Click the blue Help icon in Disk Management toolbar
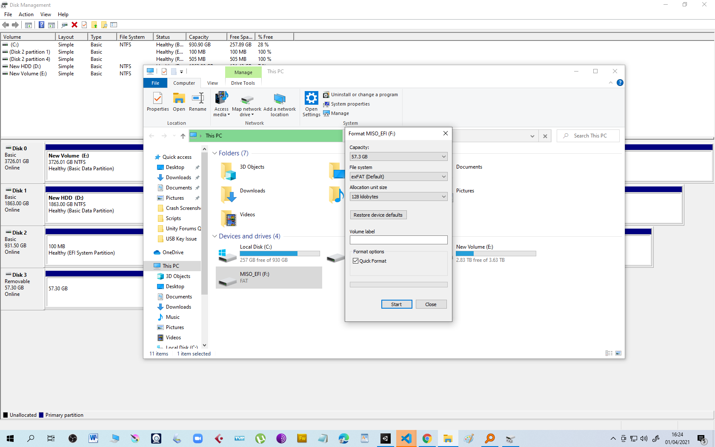The image size is (715, 447). click(41, 25)
